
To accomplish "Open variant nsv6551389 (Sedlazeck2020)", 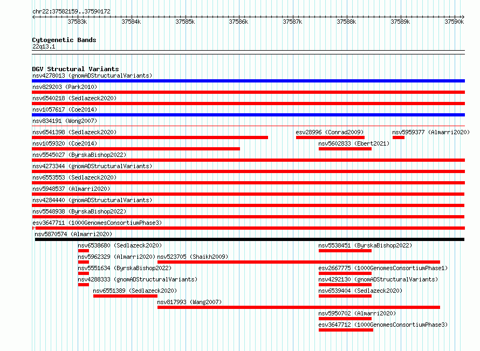I will 135,291.
